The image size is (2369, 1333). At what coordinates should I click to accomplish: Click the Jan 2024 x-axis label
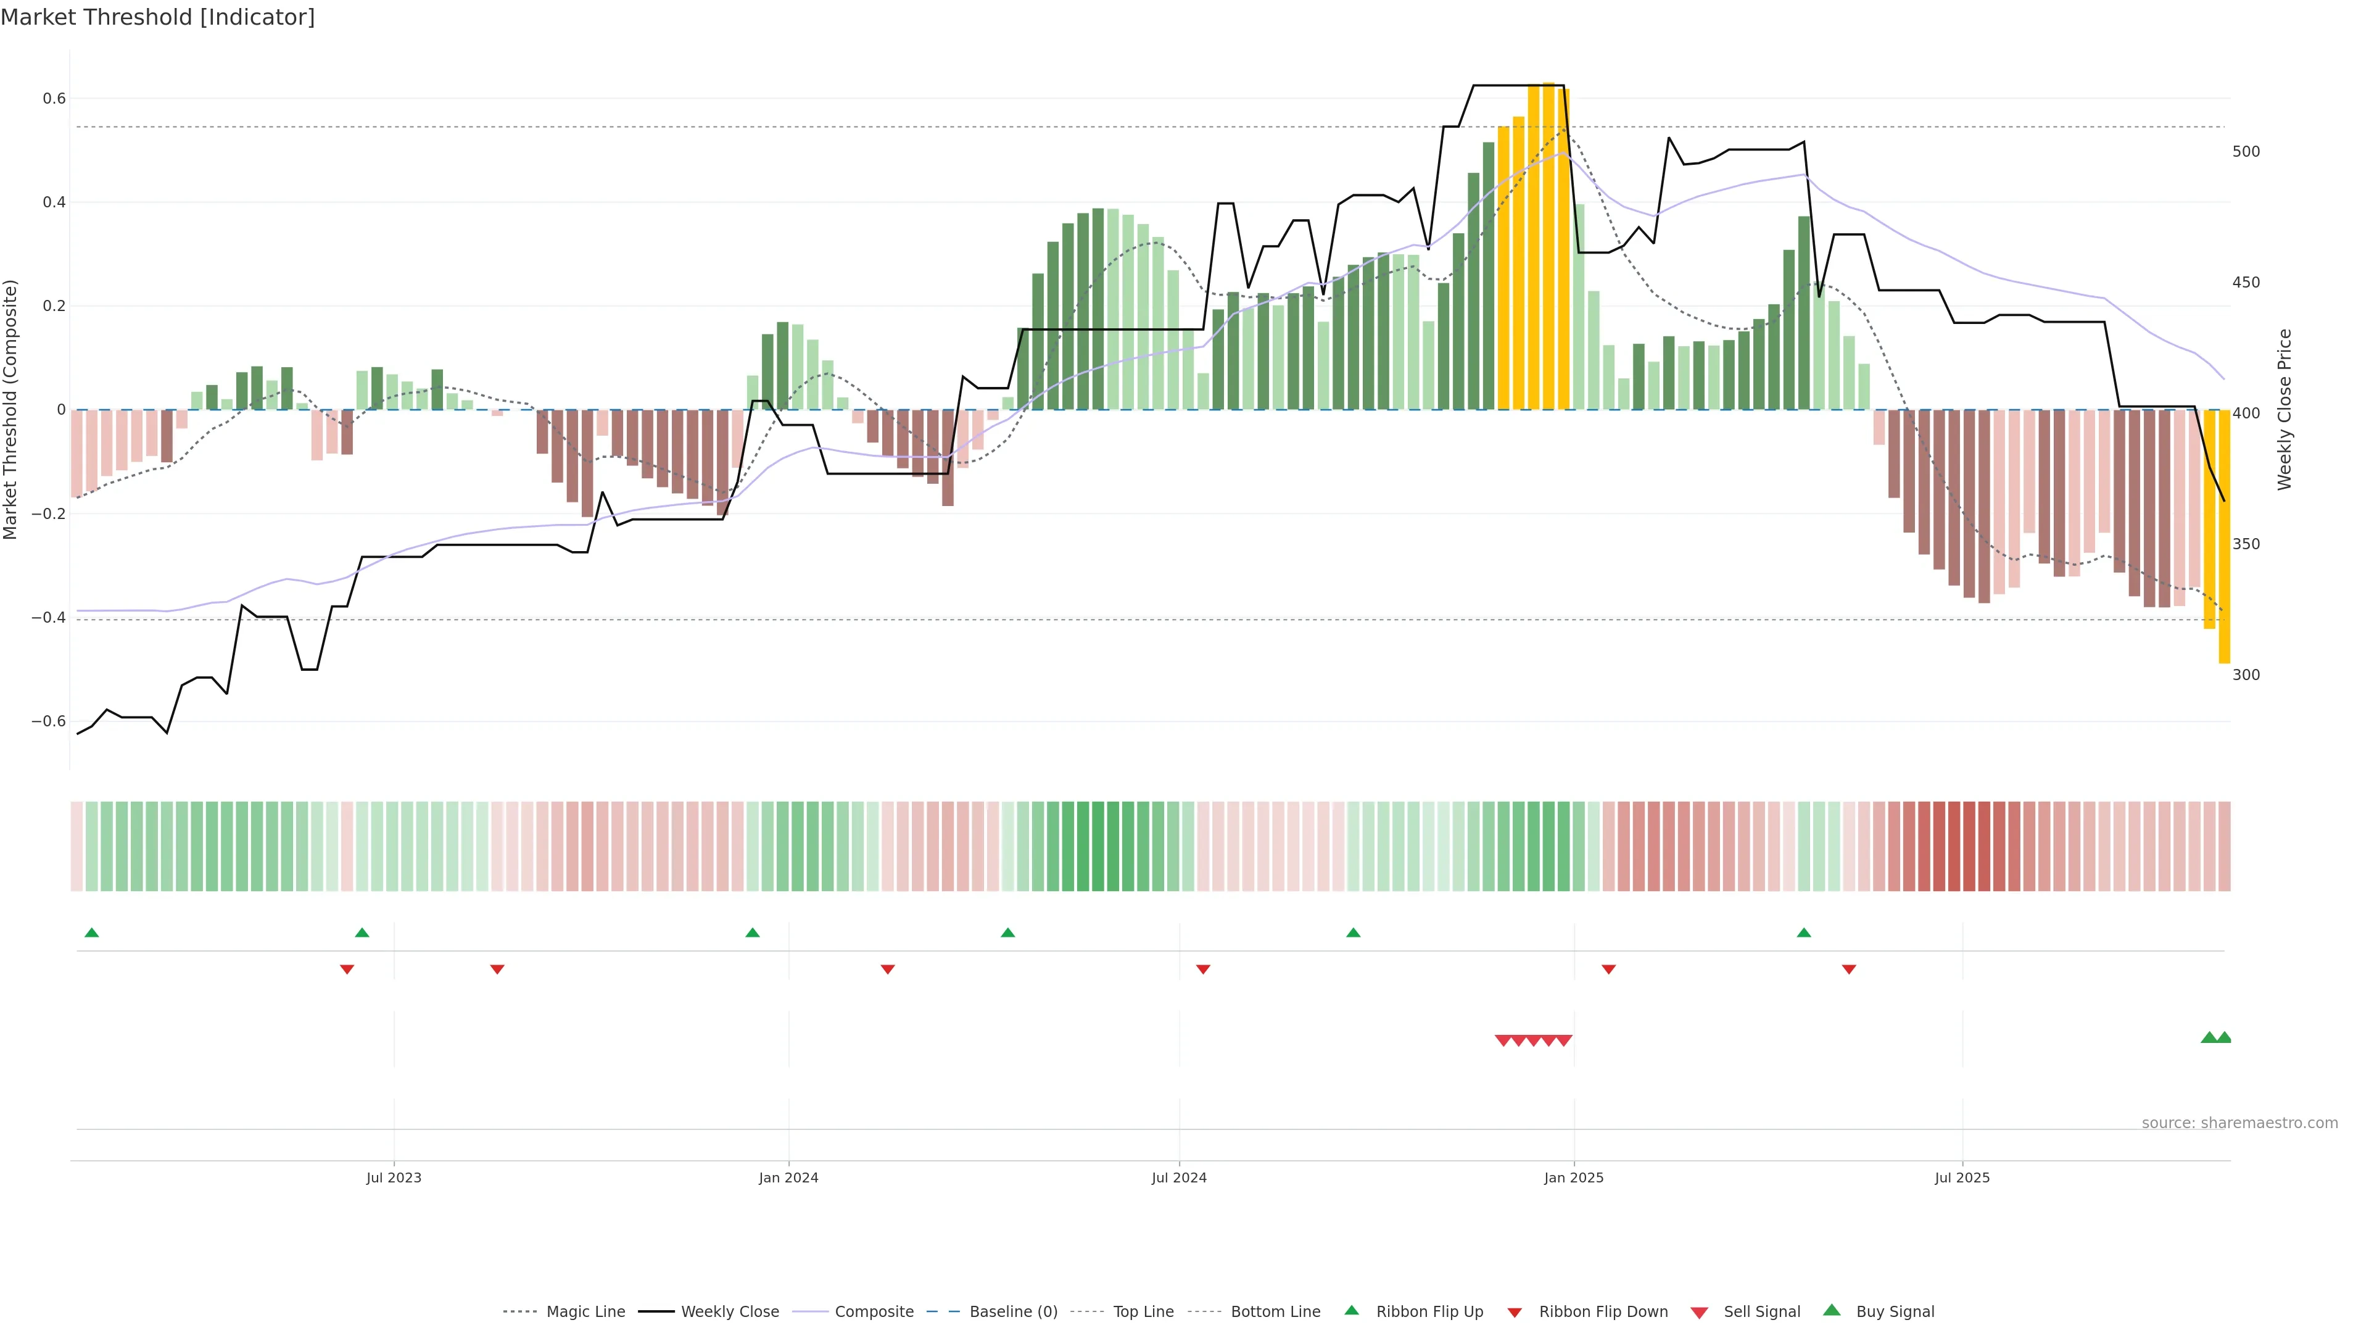(x=788, y=1177)
